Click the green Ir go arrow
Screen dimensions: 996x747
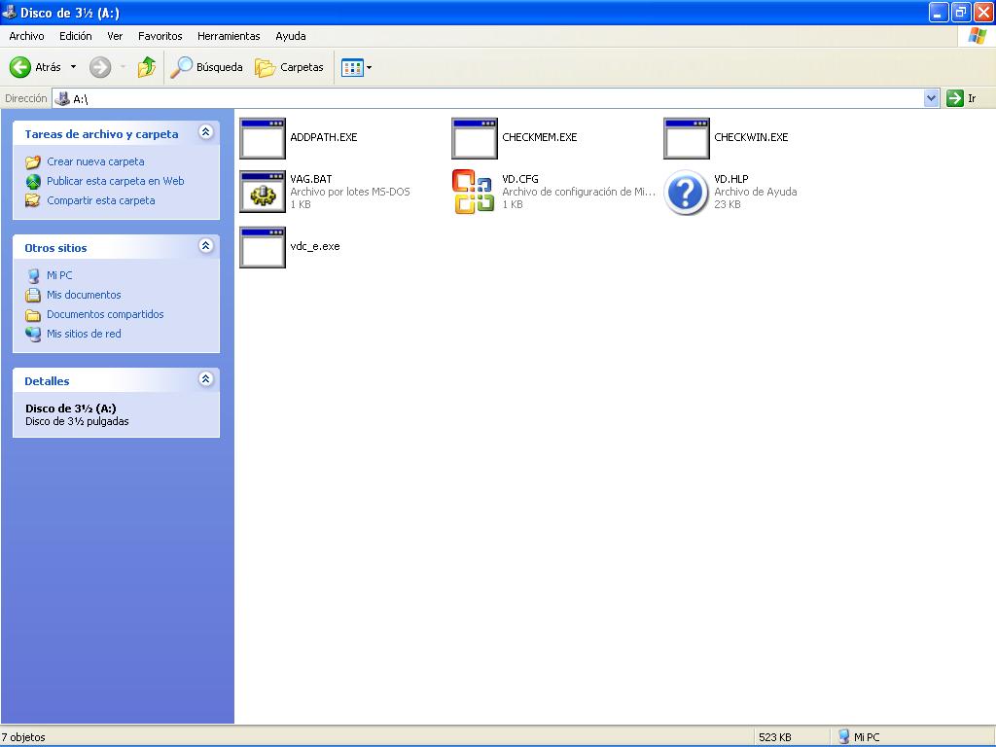(x=955, y=98)
